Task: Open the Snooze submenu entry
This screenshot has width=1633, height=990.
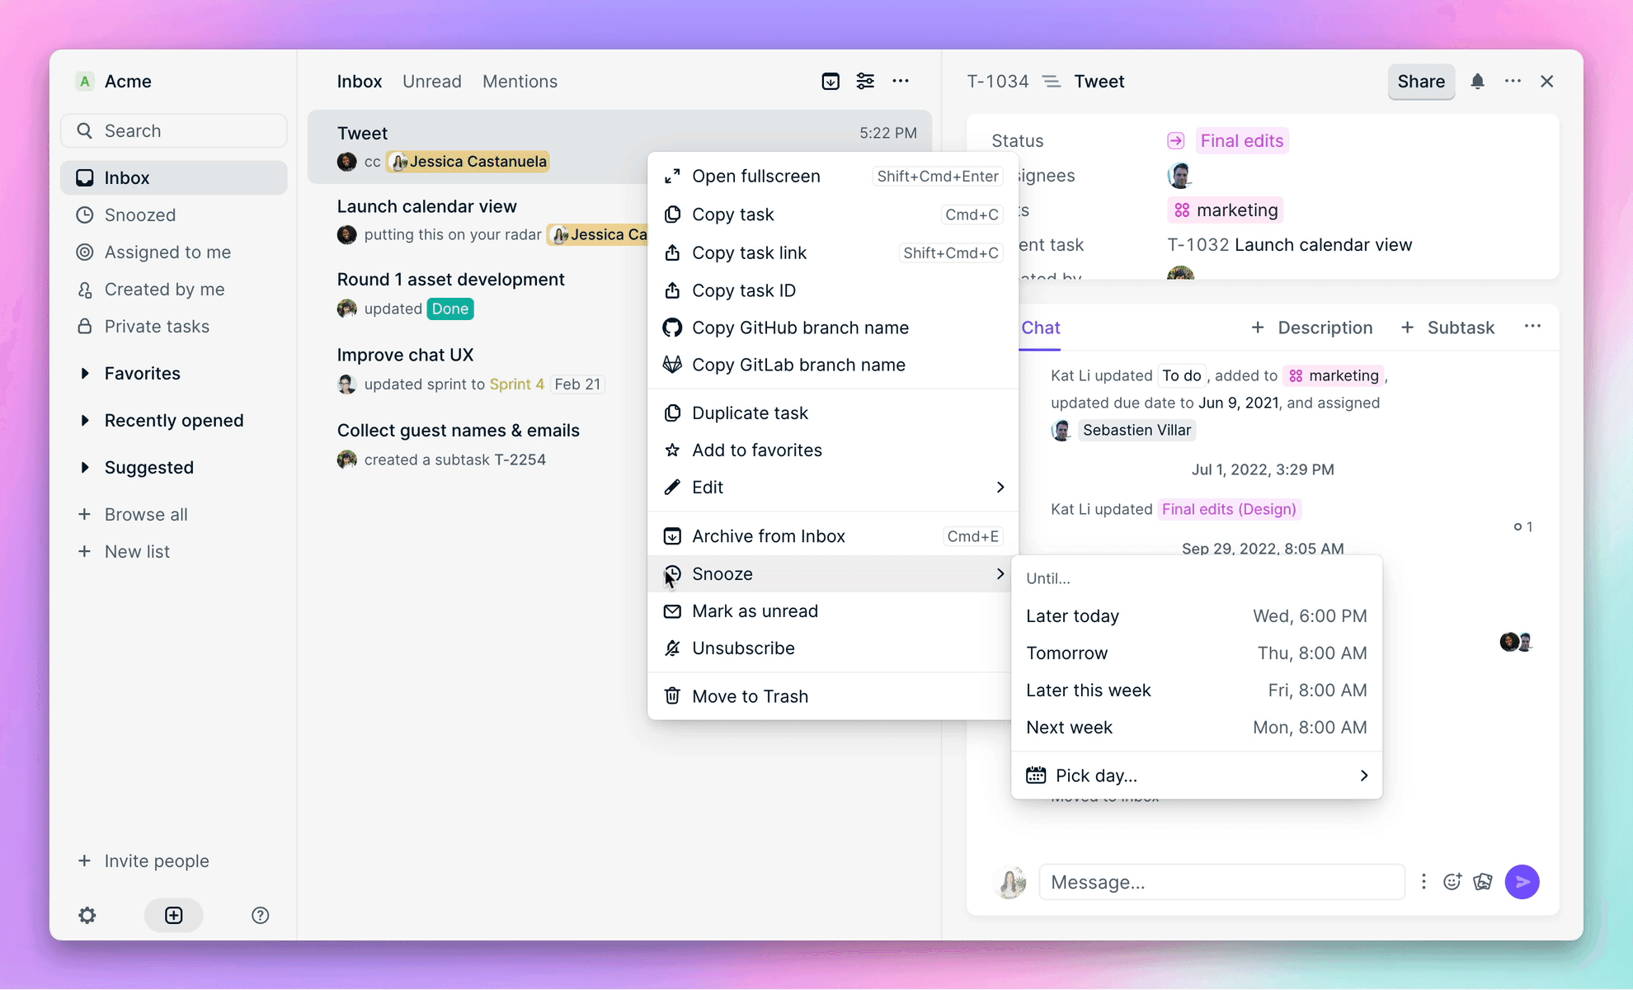Action: coord(833,573)
